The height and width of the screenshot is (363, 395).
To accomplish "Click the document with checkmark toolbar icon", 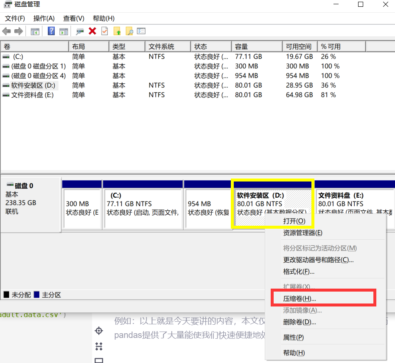I will tap(104, 31).
